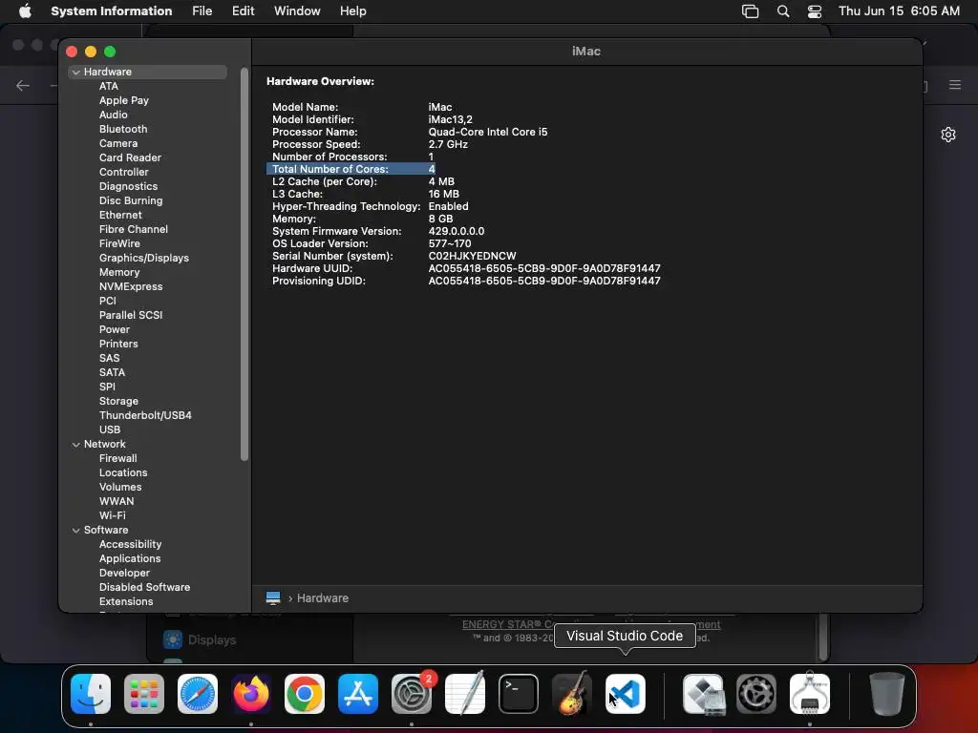Select Firewall under Network
The image size is (978, 733).
(117, 459)
